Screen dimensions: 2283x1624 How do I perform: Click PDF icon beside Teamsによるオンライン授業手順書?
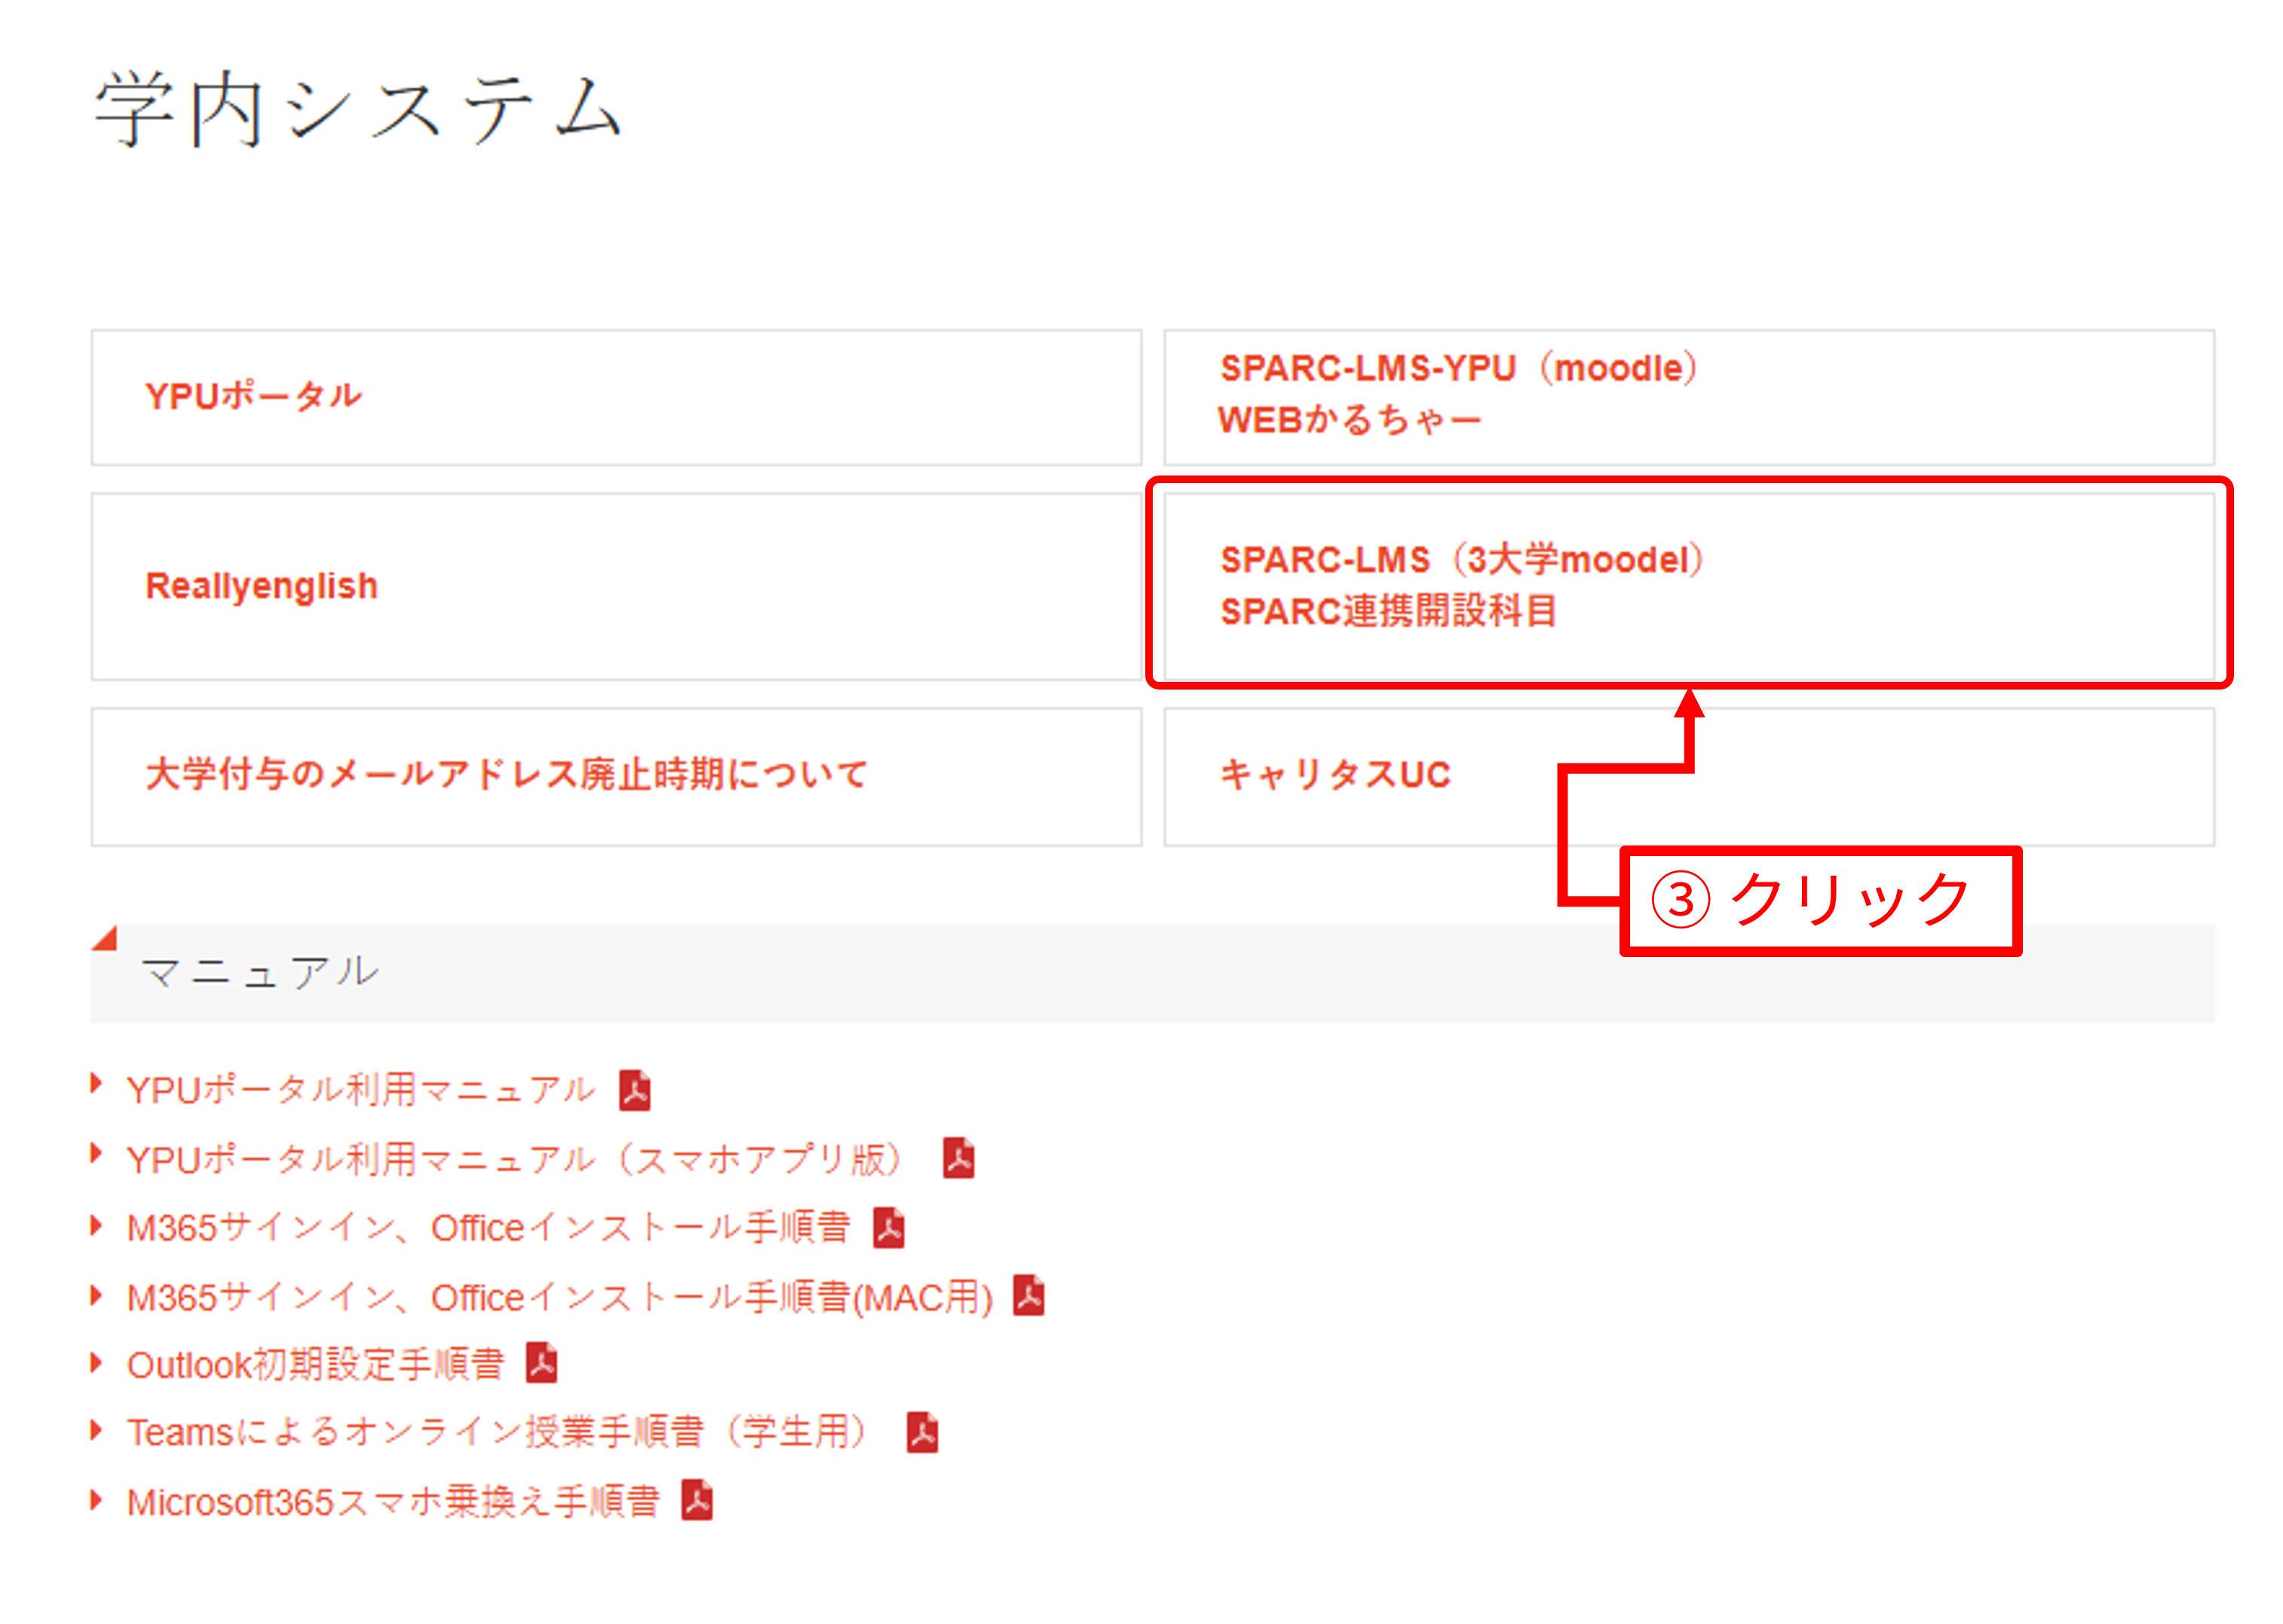click(x=922, y=1432)
